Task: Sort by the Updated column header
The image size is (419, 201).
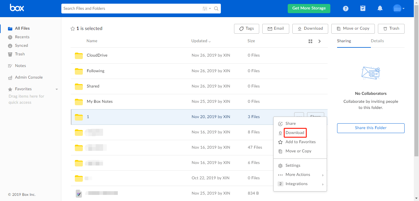Action: point(201,41)
